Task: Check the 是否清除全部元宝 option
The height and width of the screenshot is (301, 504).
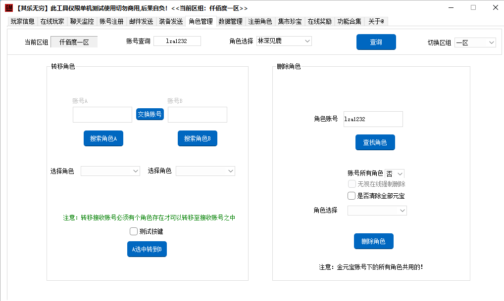Action: tap(352, 196)
